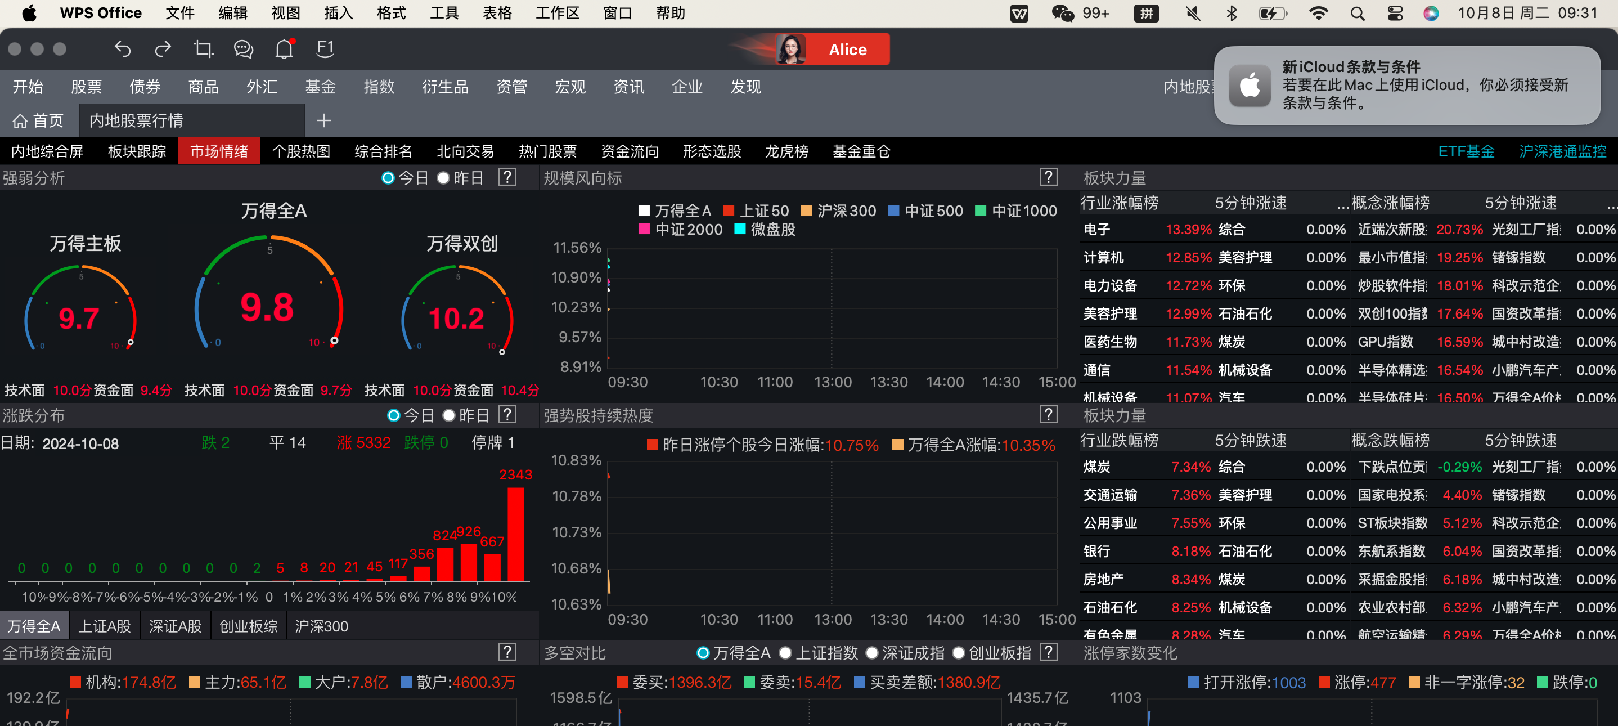The width and height of the screenshot is (1618, 726).
Task: Select 昨日 in 涨跌分布 panel
Action: click(x=448, y=415)
